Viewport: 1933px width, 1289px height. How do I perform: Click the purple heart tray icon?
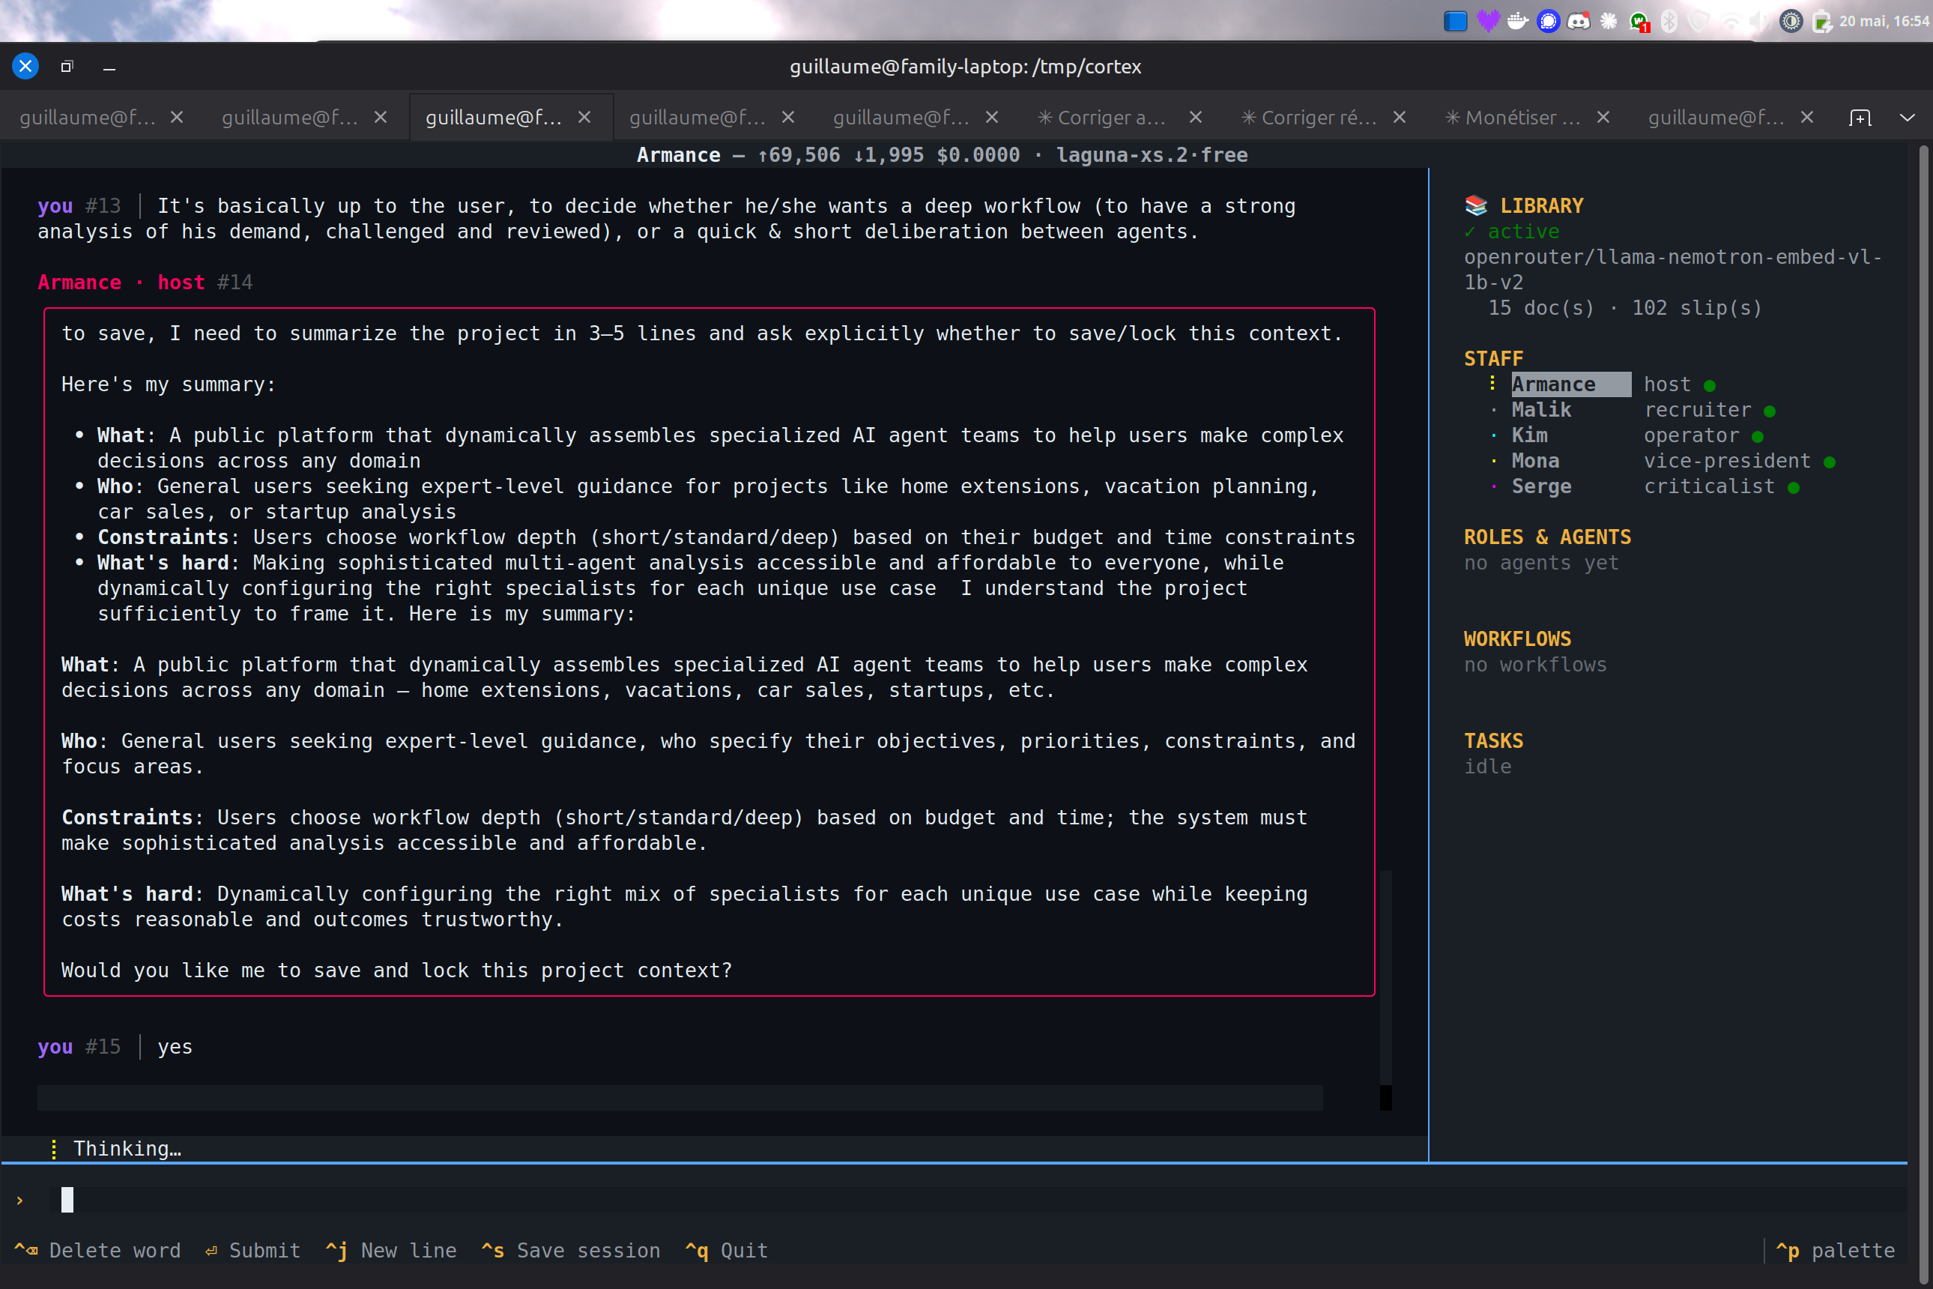click(x=1487, y=22)
